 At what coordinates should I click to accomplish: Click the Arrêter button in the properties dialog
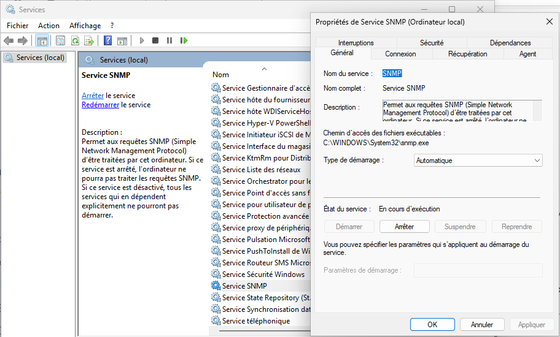tap(404, 227)
